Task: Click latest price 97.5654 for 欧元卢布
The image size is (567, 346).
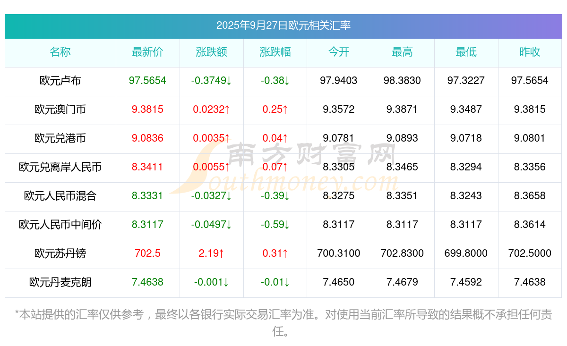Action: click(147, 81)
